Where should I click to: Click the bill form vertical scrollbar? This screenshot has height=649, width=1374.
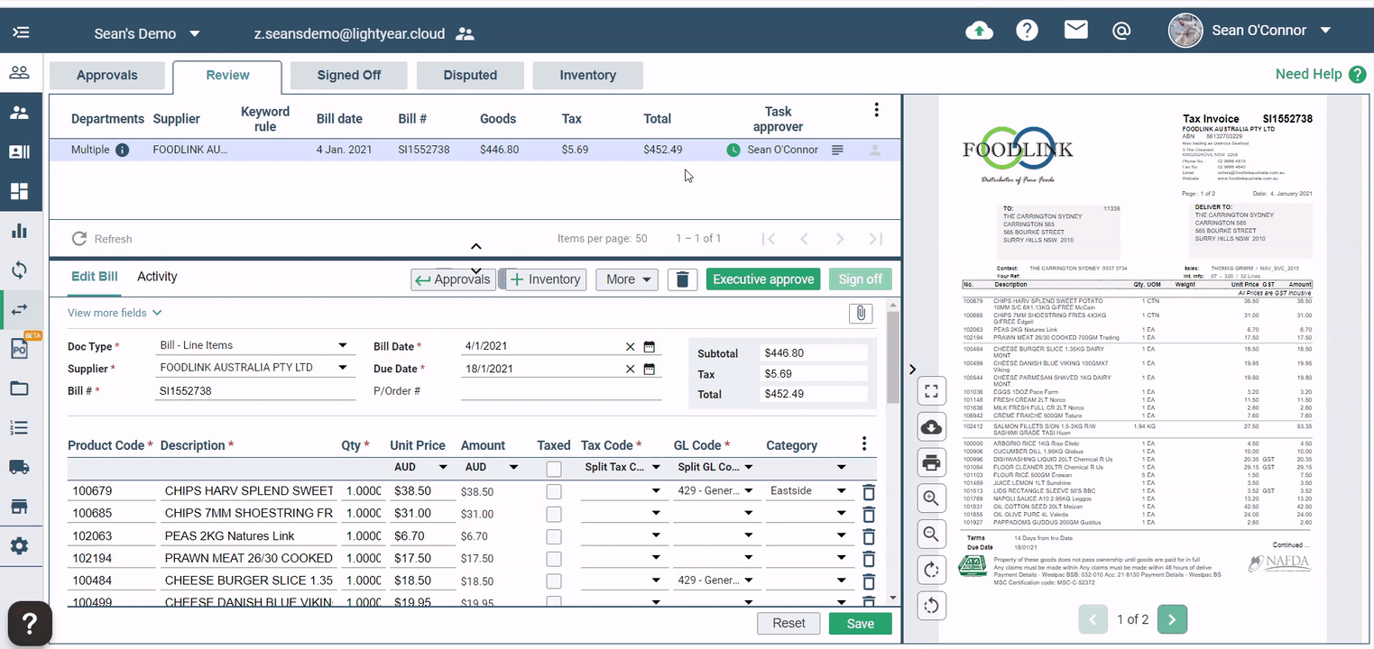point(893,358)
